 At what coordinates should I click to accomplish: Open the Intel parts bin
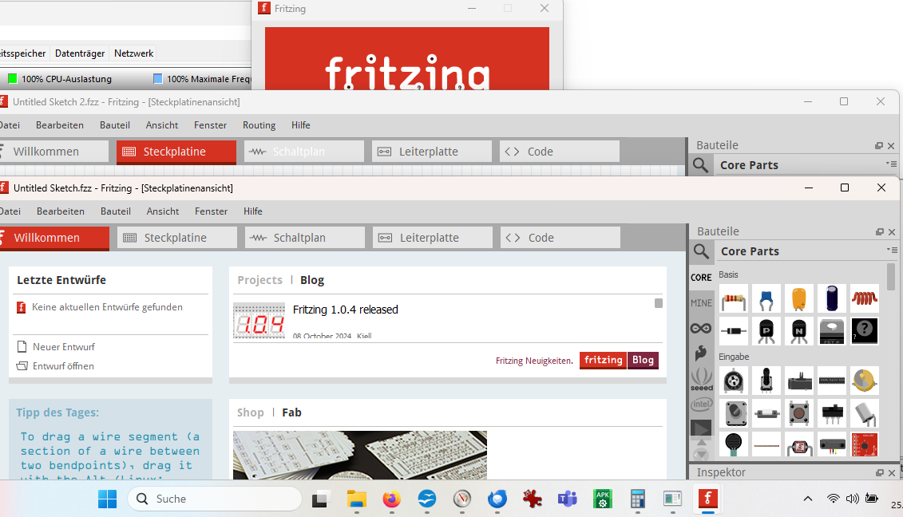701,405
